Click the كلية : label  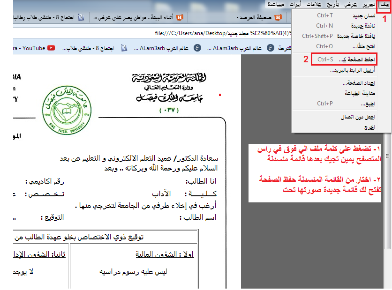click(201, 193)
